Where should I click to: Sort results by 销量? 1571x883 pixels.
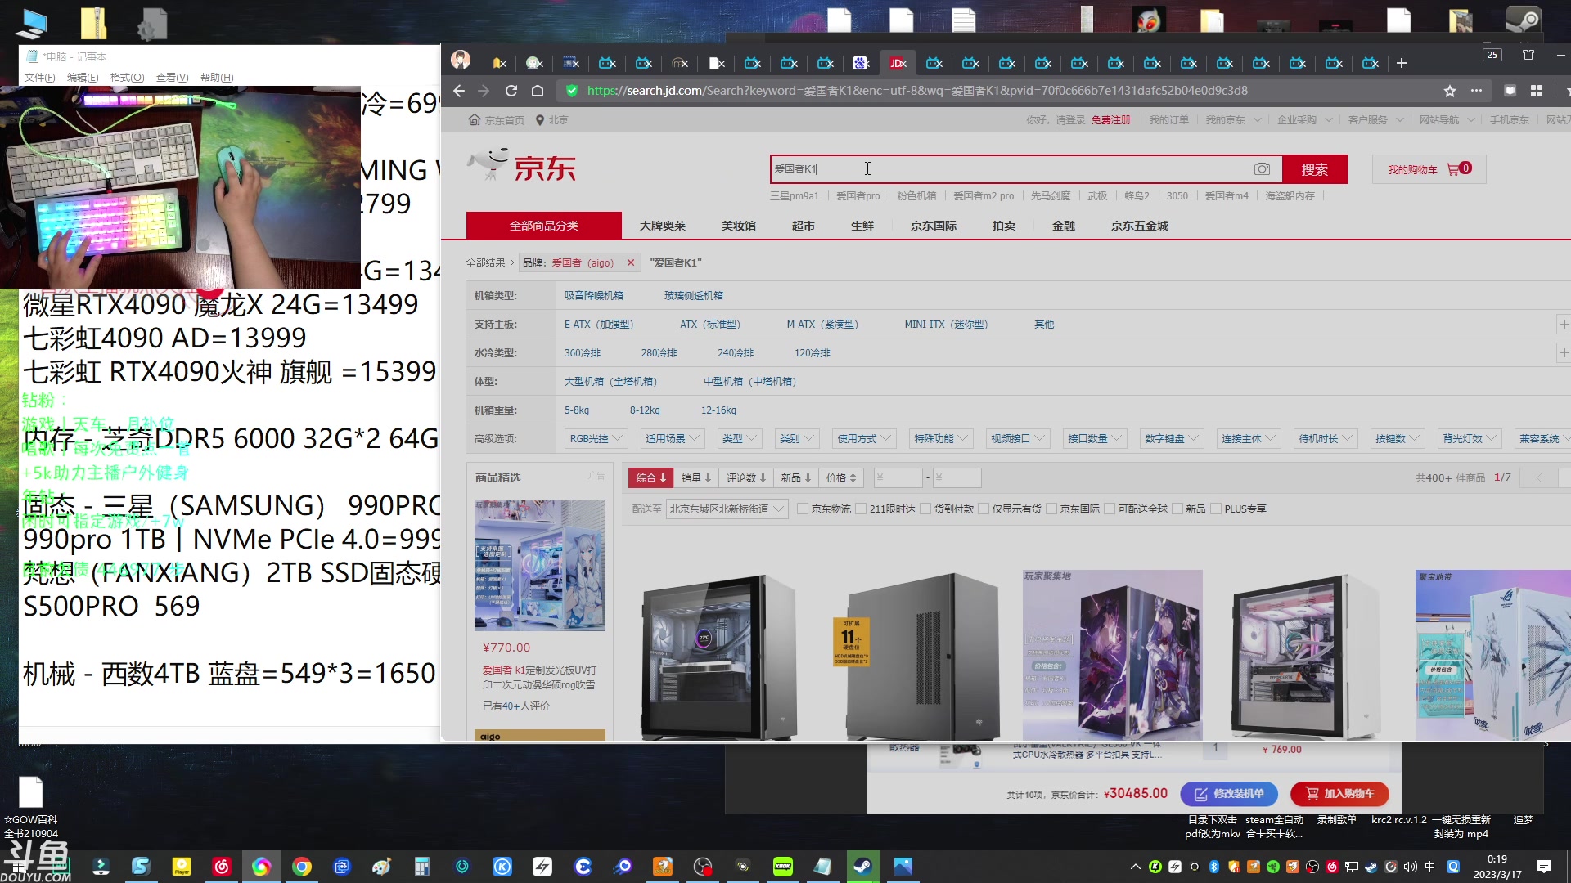coord(696,477)
